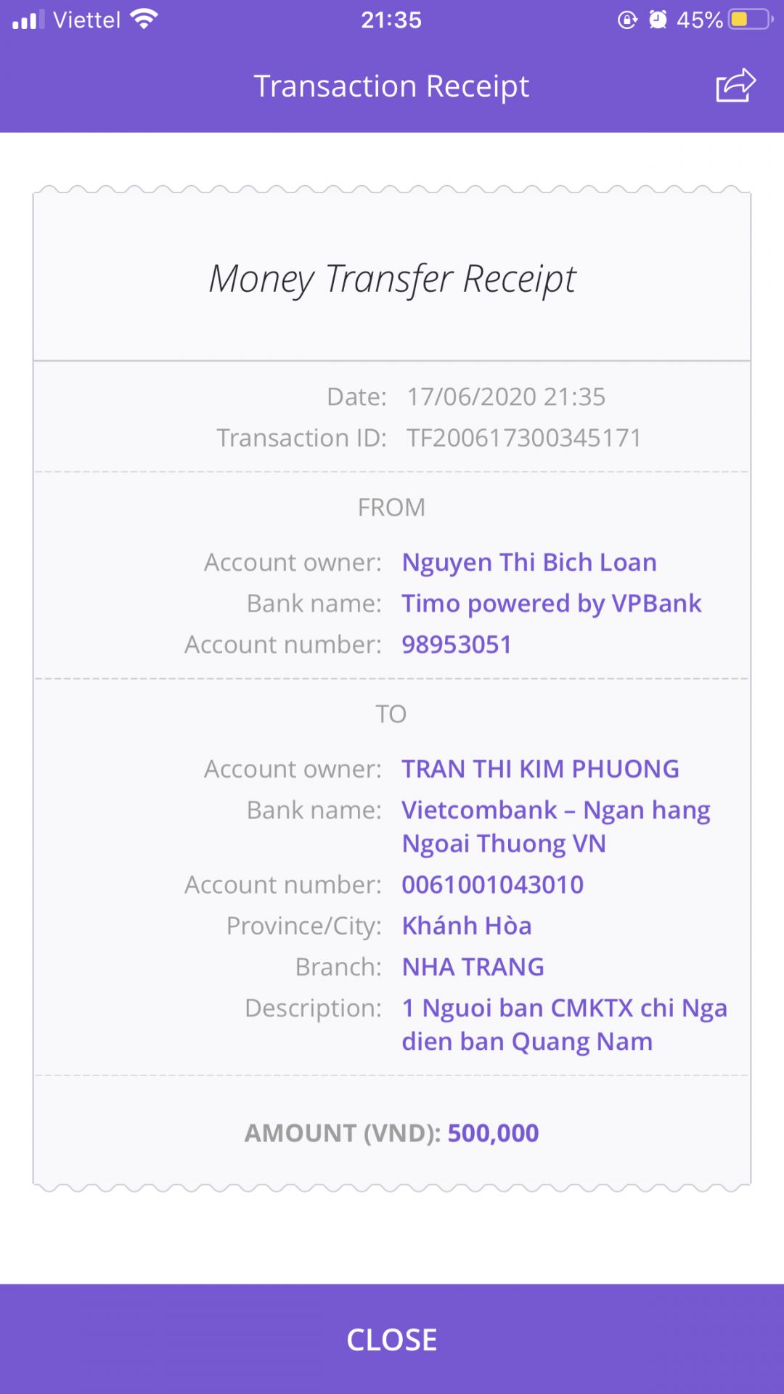This screenshot has width=784, height=1394.
Task: Tap the rotation lock status icon
Action: click(x=627, y=20)
